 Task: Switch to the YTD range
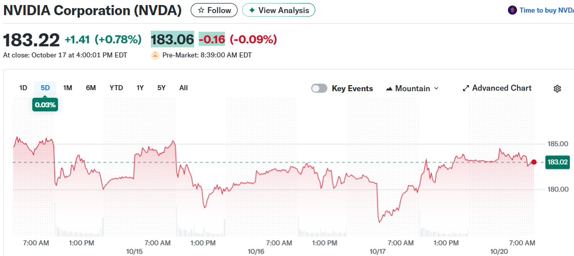coord(116,88)
